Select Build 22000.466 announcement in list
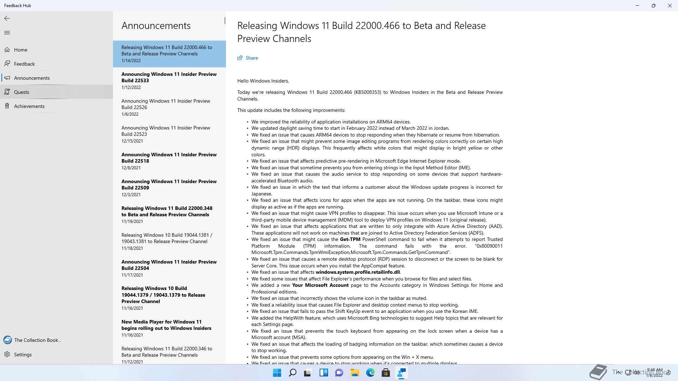The image size is (678, 381). point(169,54)
